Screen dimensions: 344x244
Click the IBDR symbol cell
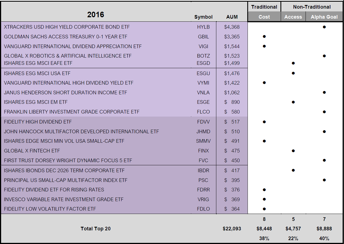203,171
